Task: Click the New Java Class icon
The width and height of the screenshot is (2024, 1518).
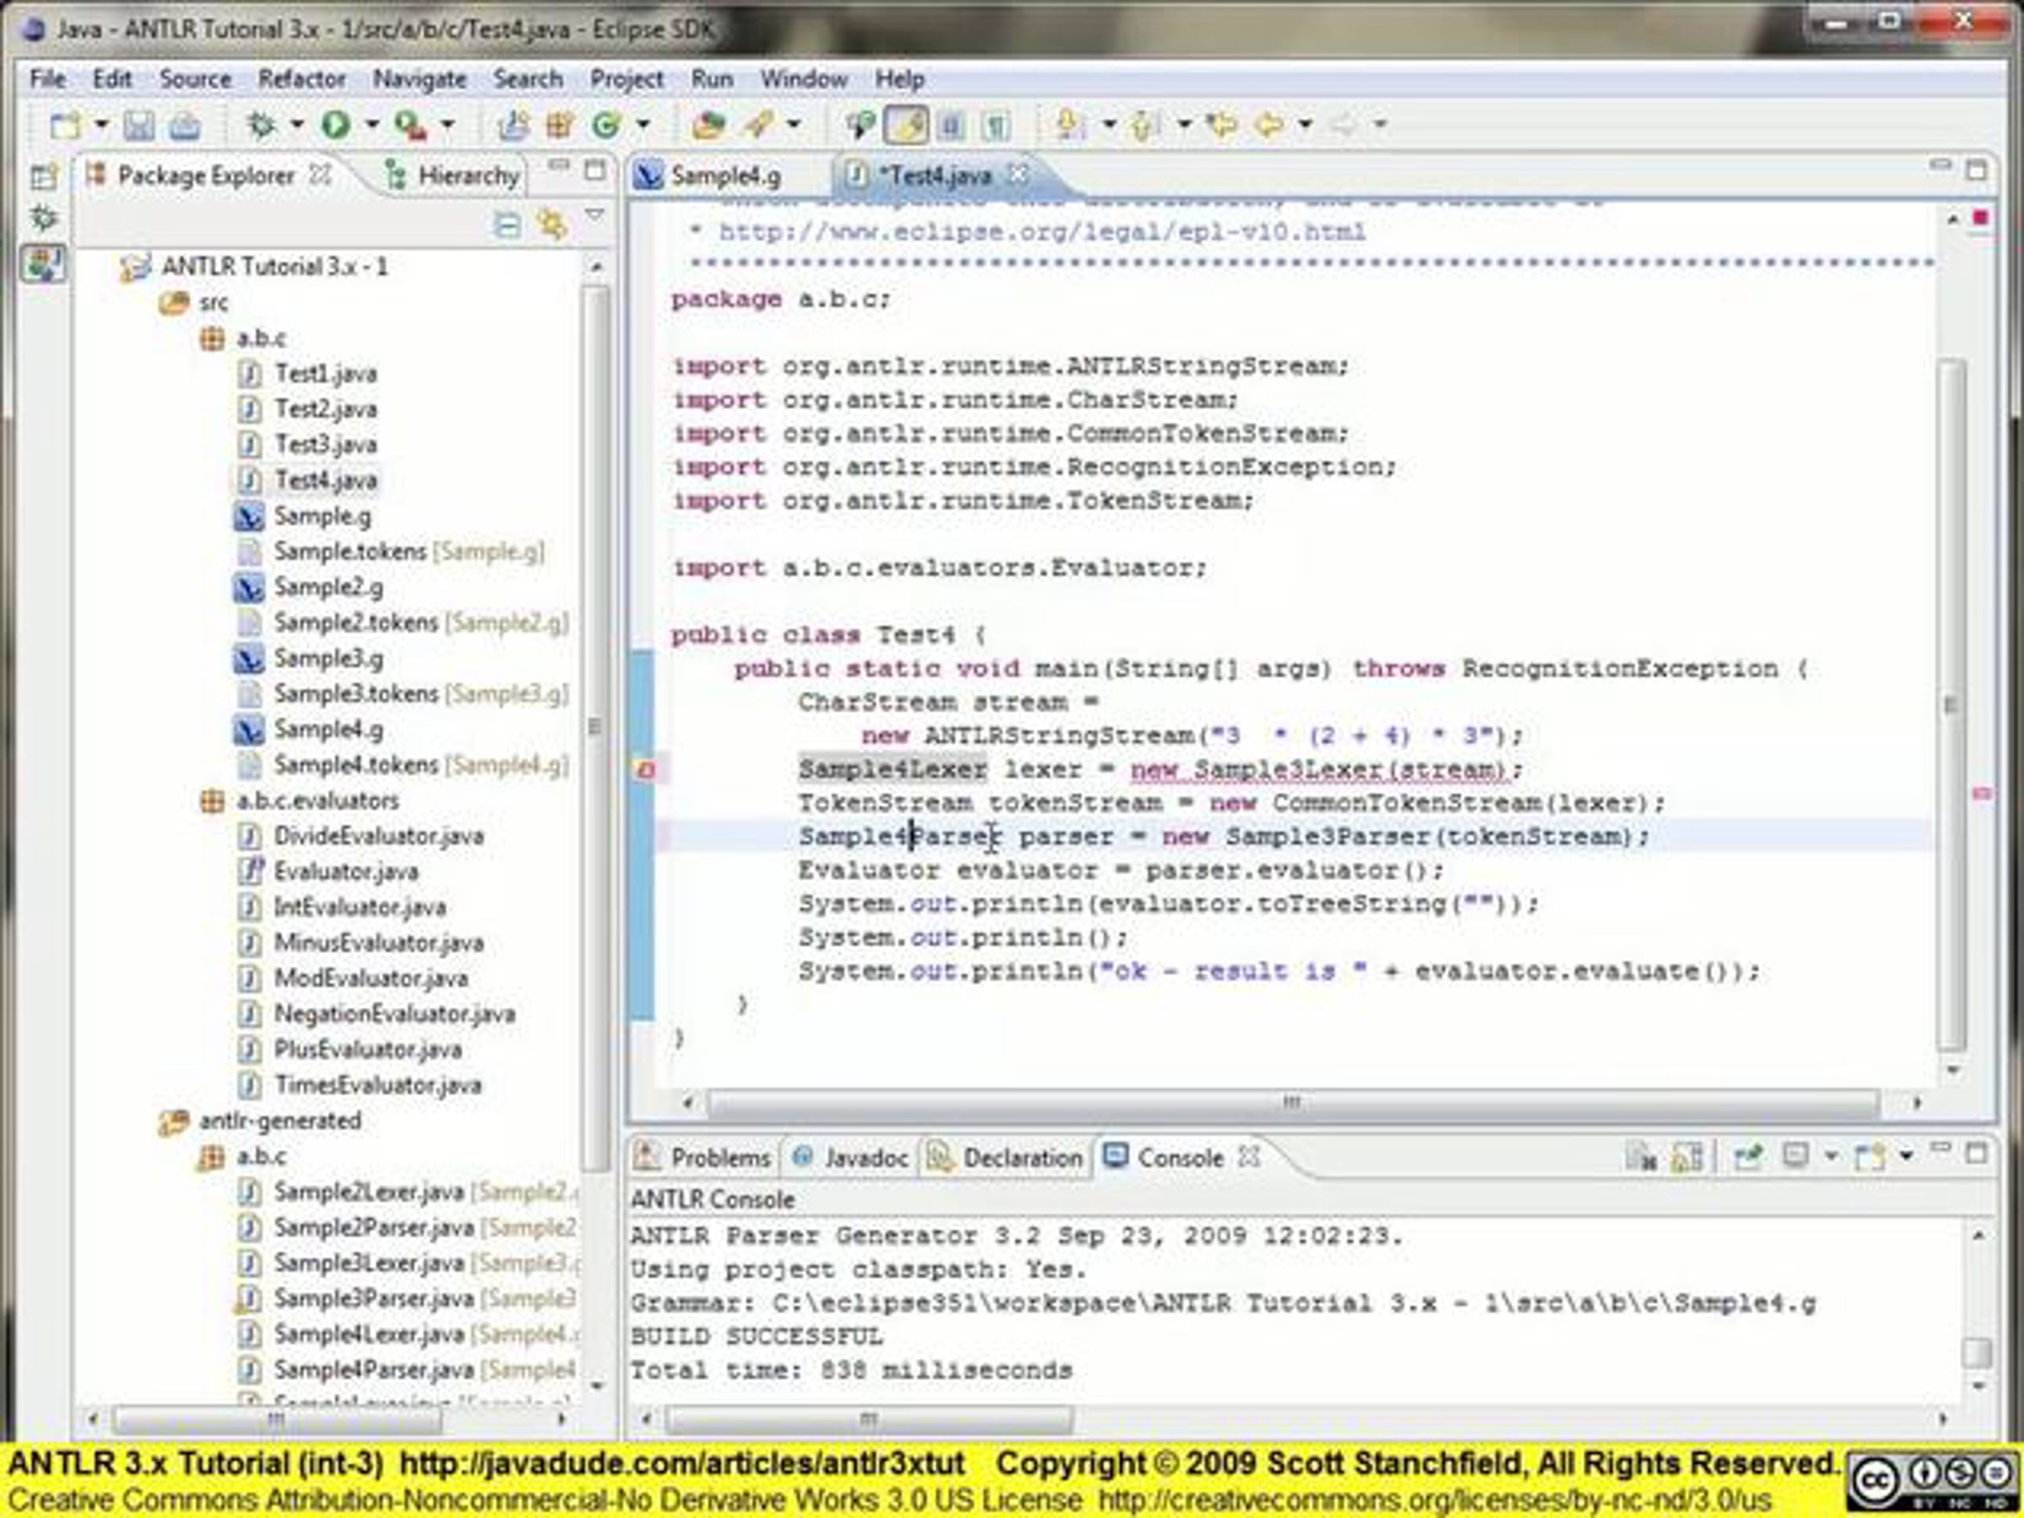Action: point(606,125)
